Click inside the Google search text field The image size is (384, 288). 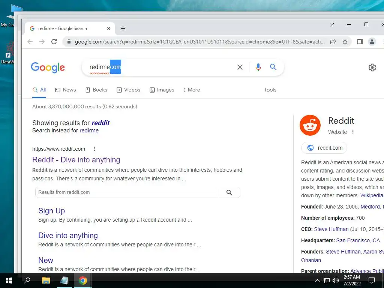pyautogui.click(x=159, y=67)
